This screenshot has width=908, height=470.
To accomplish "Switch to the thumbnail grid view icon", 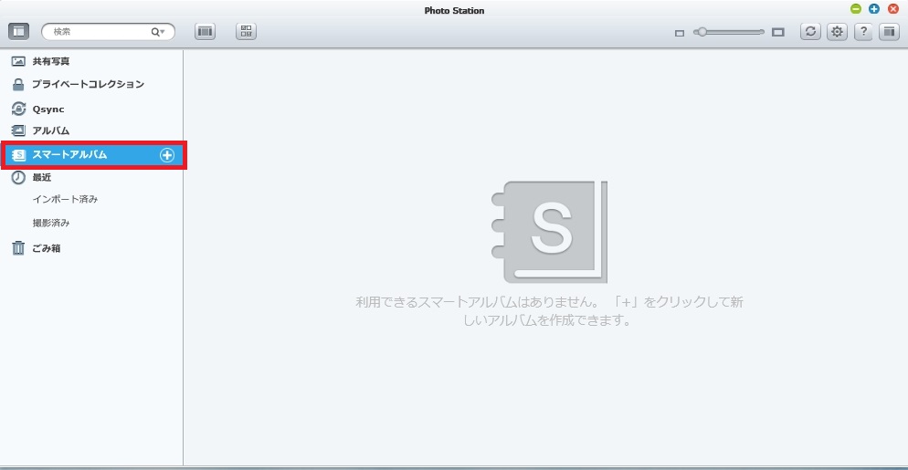I will click(246, 32).
